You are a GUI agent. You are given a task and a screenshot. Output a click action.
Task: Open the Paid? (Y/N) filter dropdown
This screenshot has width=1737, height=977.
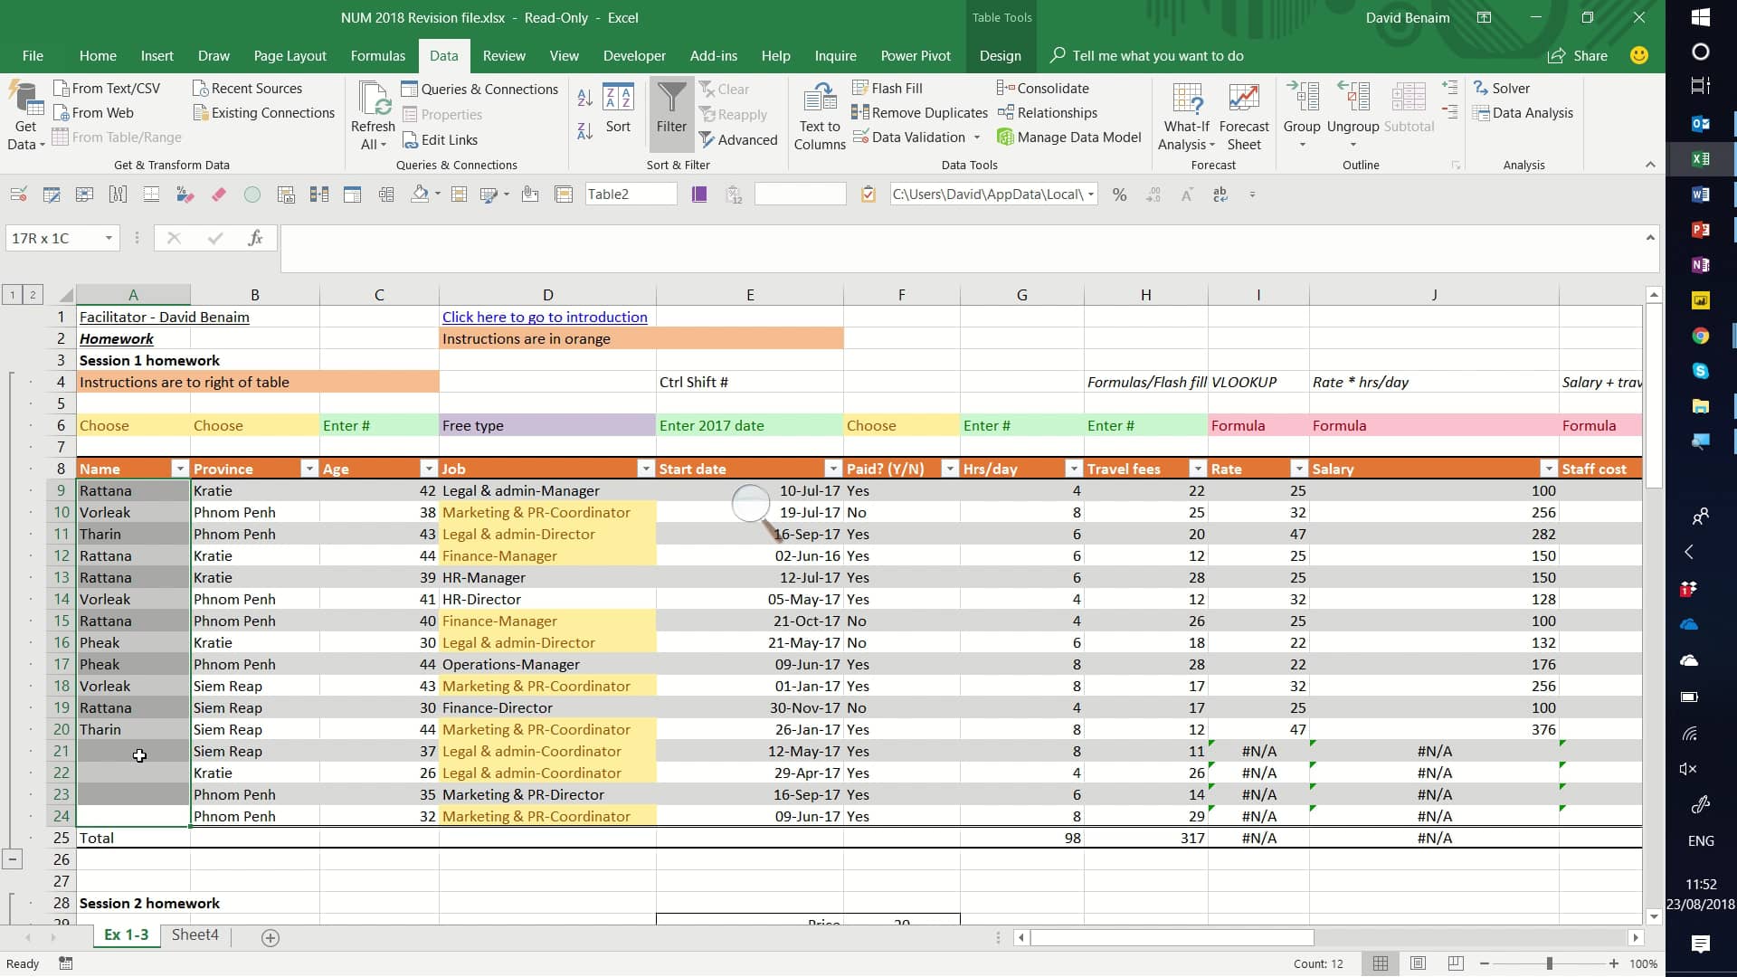[949, 469]
